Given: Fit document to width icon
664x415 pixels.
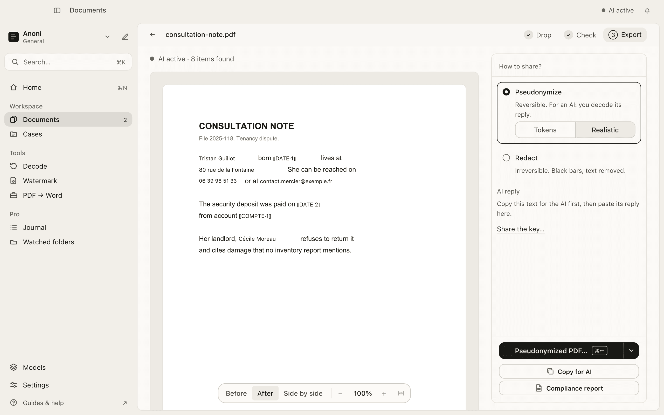Looking at the screenshot, I should [401, 393].
